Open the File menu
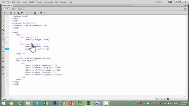This screenshot has height=106, width=189. tap(8, 2)
